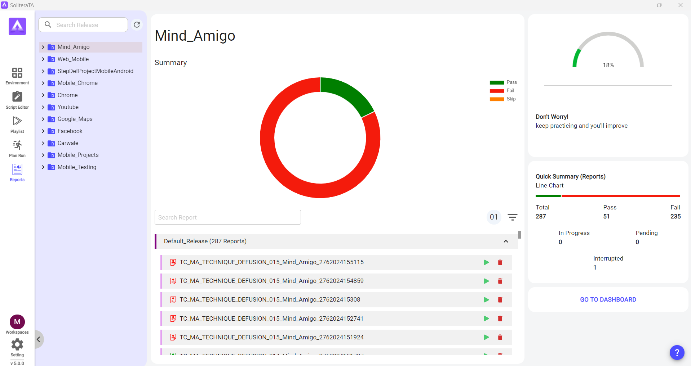
Task: Expand the Google_Maps tree node
Action: coord(43,119)
